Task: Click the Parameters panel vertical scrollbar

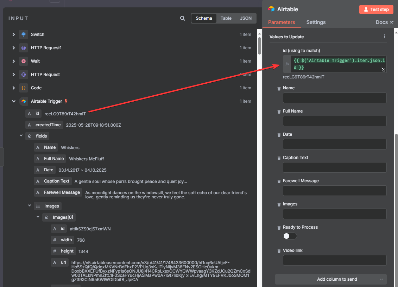Action: click(x=396, y=210)
